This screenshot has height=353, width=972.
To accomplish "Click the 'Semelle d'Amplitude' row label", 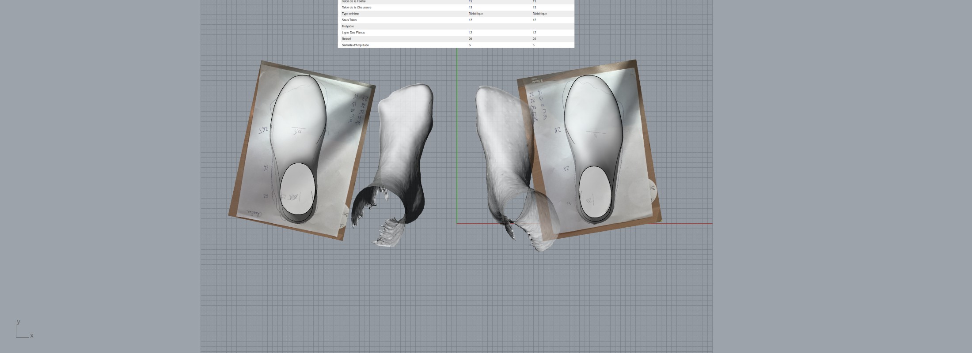I will point(355,45).
